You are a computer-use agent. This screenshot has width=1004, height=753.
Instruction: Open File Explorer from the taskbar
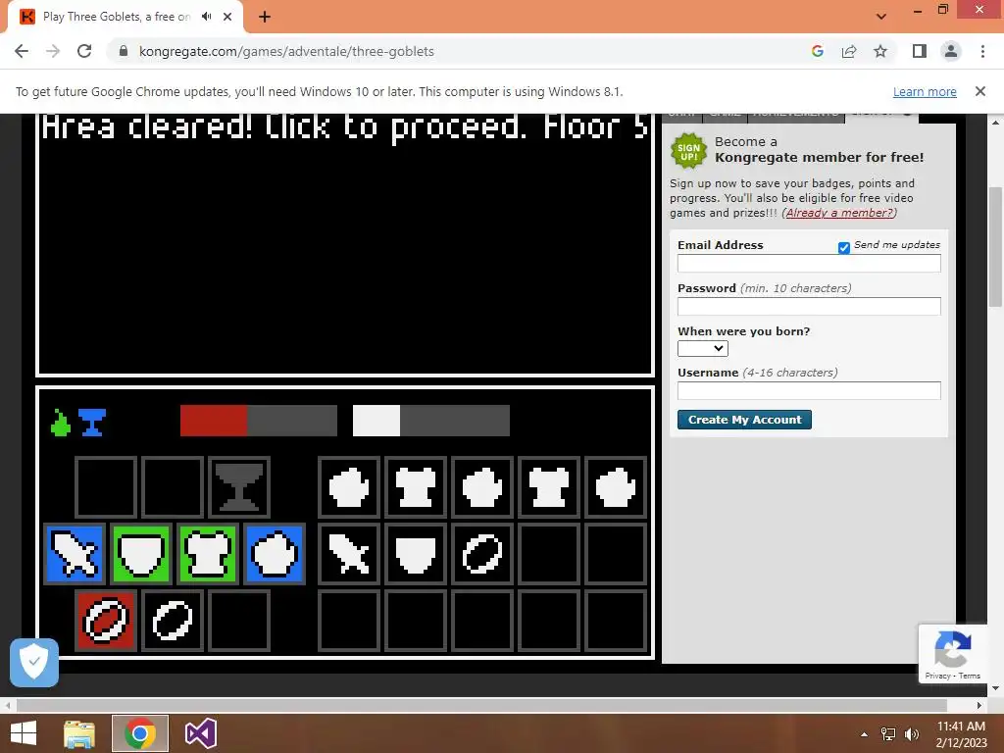79,733
